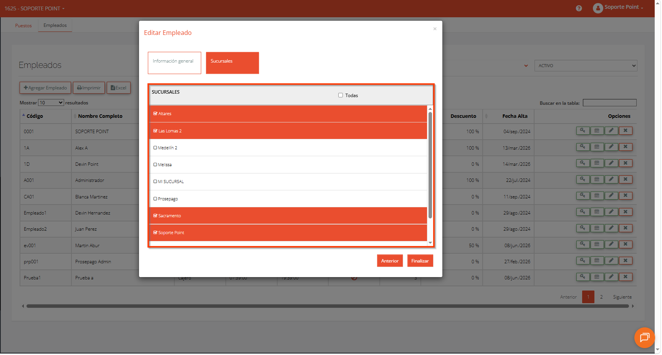
Task: Open the help question mark icon
Action: tap(579, 8)
